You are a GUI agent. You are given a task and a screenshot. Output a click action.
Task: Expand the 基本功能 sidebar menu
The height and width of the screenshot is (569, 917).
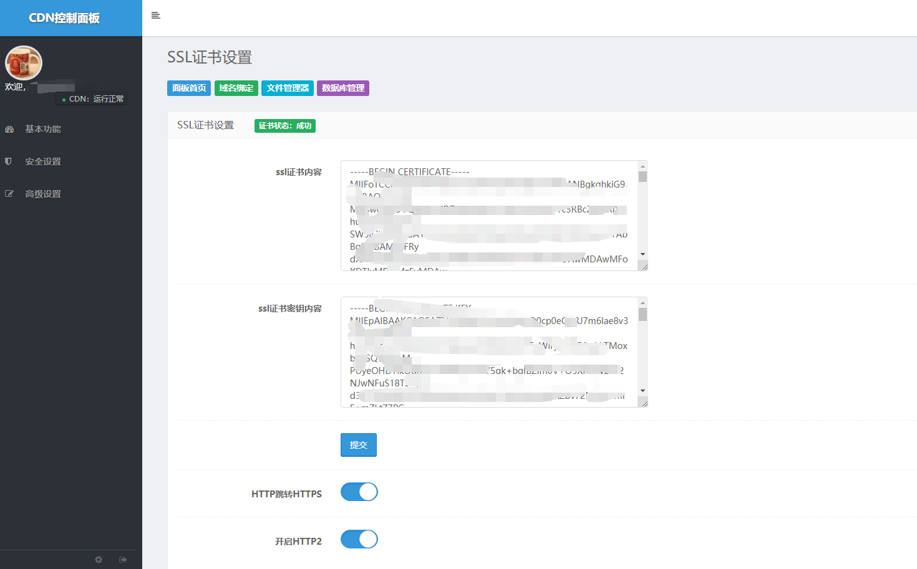43,129
